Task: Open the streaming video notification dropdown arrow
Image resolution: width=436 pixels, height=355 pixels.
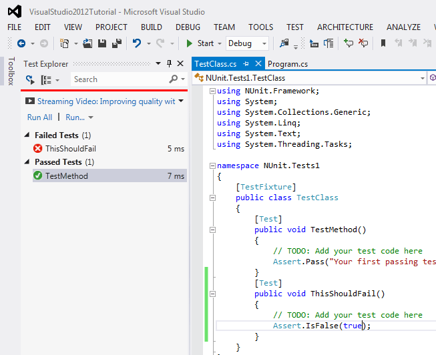Action: tap(181, 101)
